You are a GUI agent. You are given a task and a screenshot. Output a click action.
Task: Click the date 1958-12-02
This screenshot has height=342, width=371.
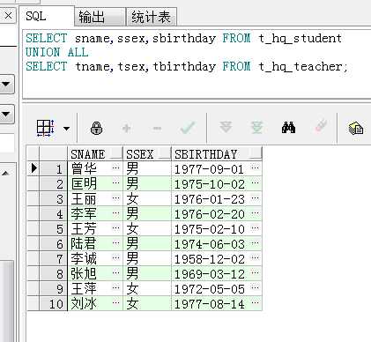pos(209,259)
